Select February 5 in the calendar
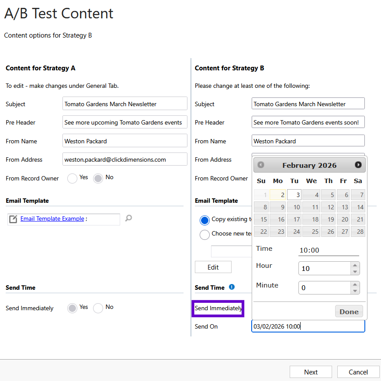 click(328, 194)
